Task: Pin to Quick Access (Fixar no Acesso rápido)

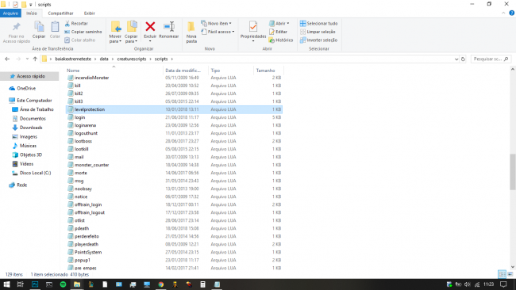Action: [16, 32]
